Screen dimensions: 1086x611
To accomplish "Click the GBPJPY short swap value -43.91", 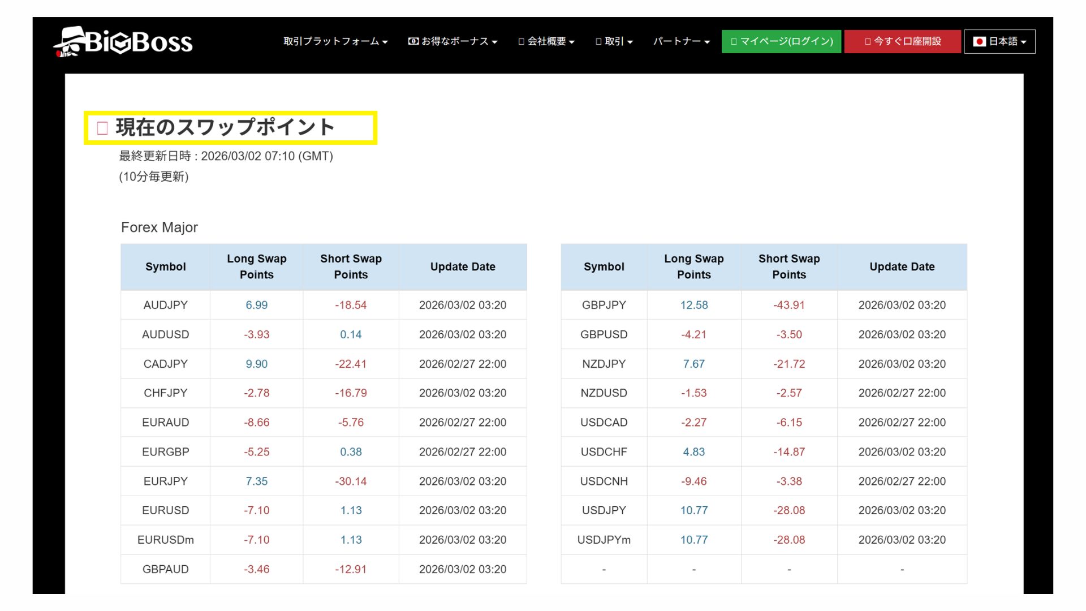I will point(789,305).
